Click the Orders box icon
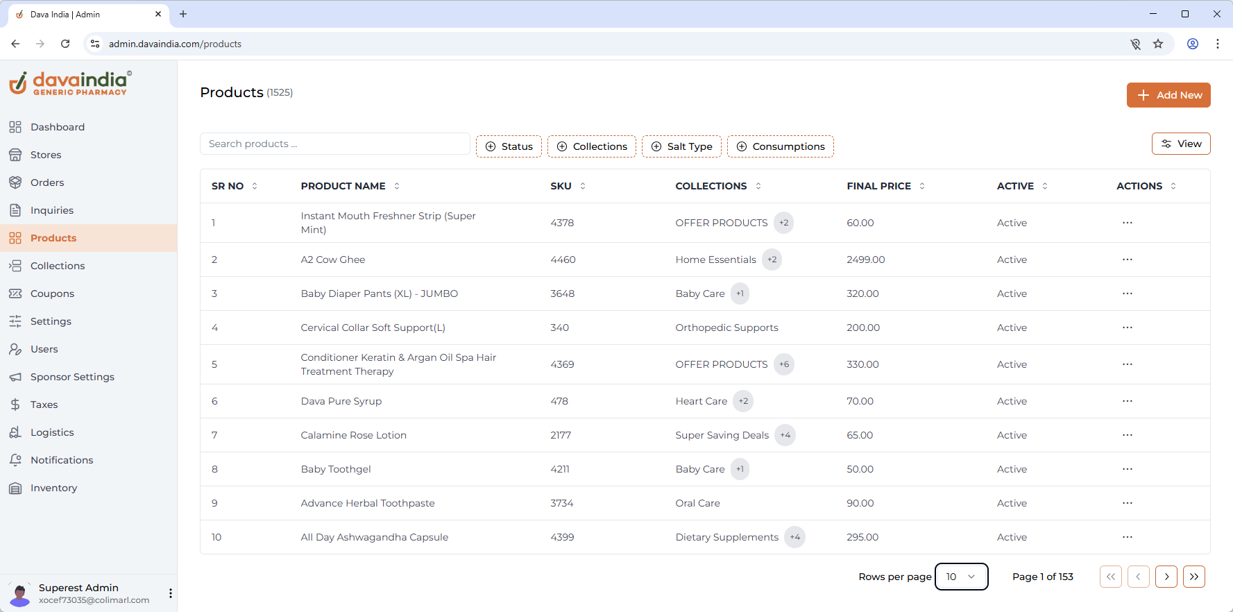 (x=15, y=182)
